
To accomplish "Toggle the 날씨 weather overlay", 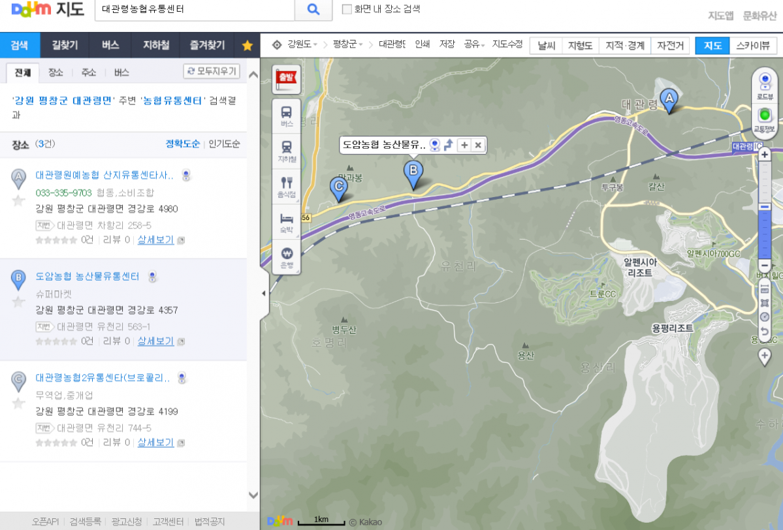I will pos(547,46).
